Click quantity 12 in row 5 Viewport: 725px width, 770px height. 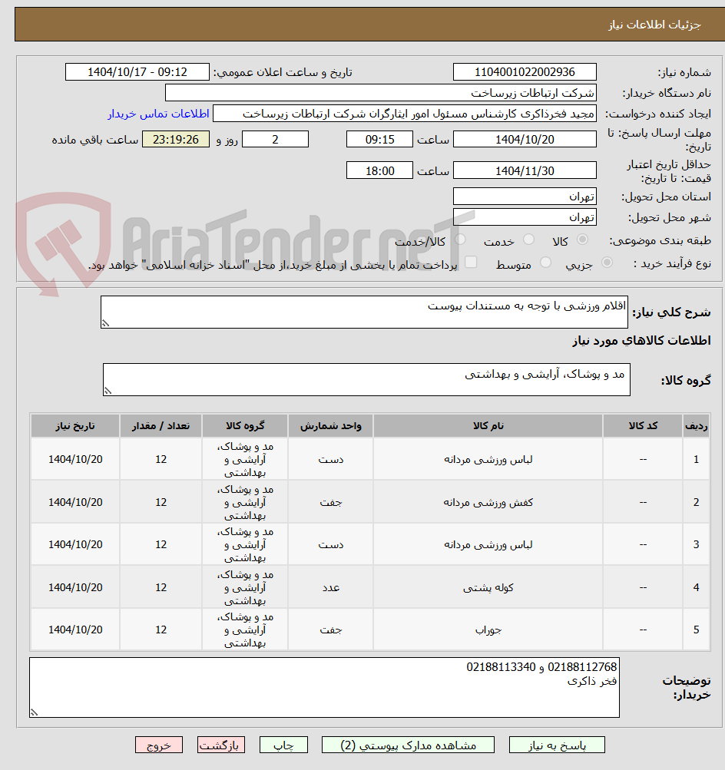tap(161, 630)
